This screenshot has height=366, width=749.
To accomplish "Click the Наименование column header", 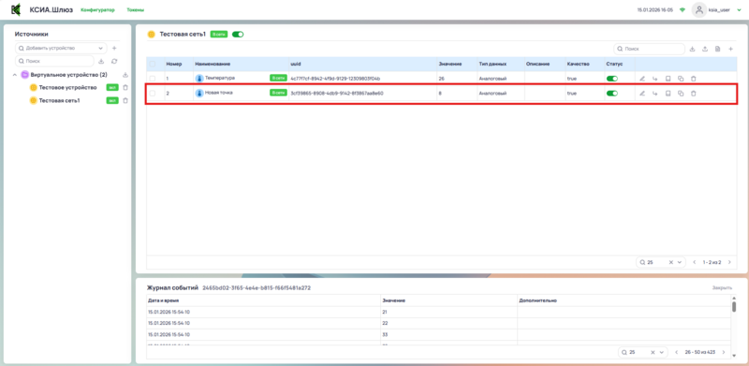I will (x=213, y=64).
